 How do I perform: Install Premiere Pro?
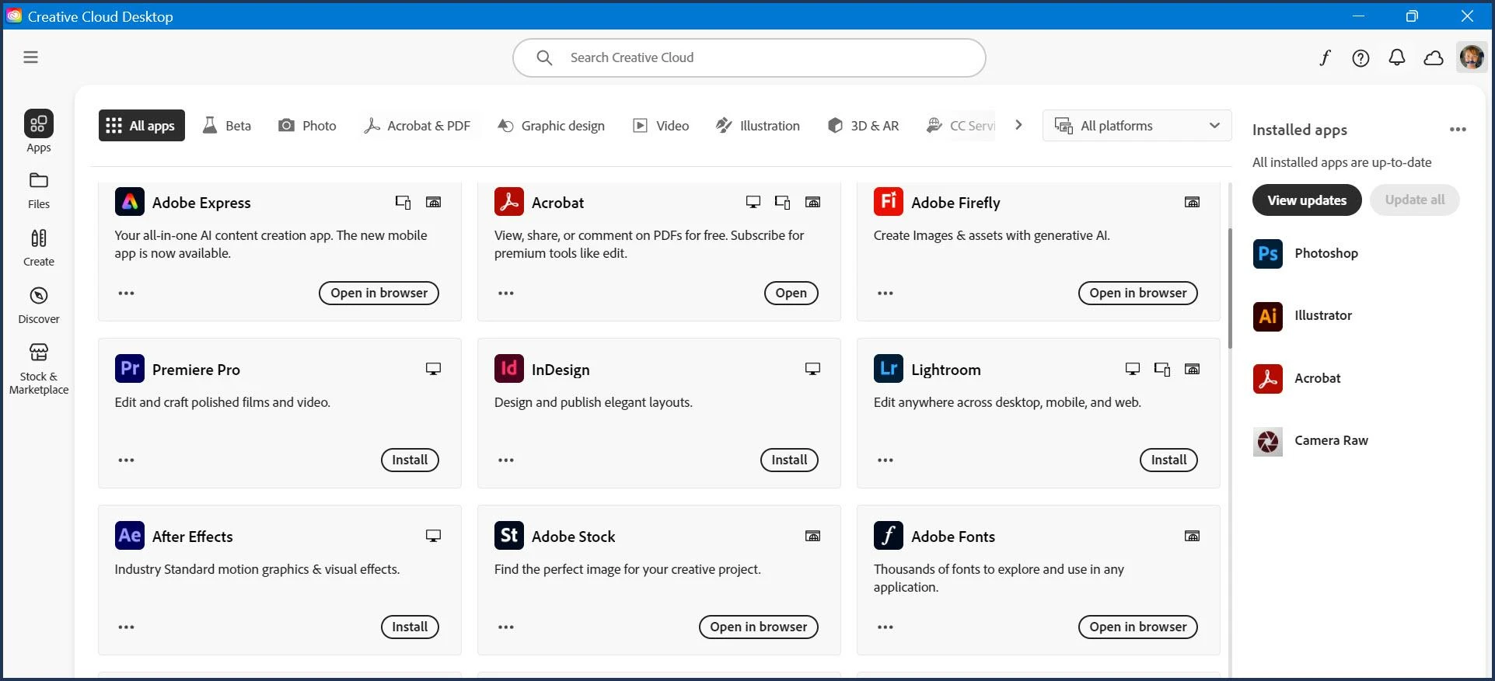pyautogui.click(x=410, y=460)
